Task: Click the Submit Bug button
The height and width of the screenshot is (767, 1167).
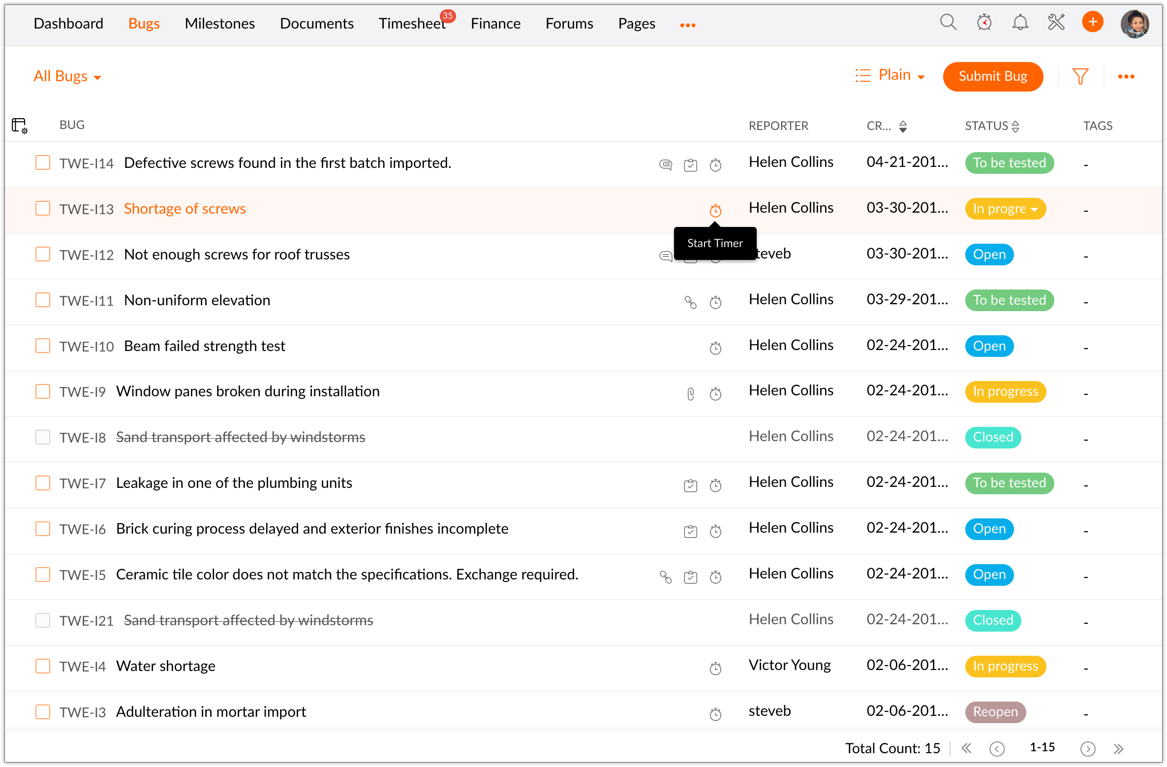Action: [x=992, y=76]
